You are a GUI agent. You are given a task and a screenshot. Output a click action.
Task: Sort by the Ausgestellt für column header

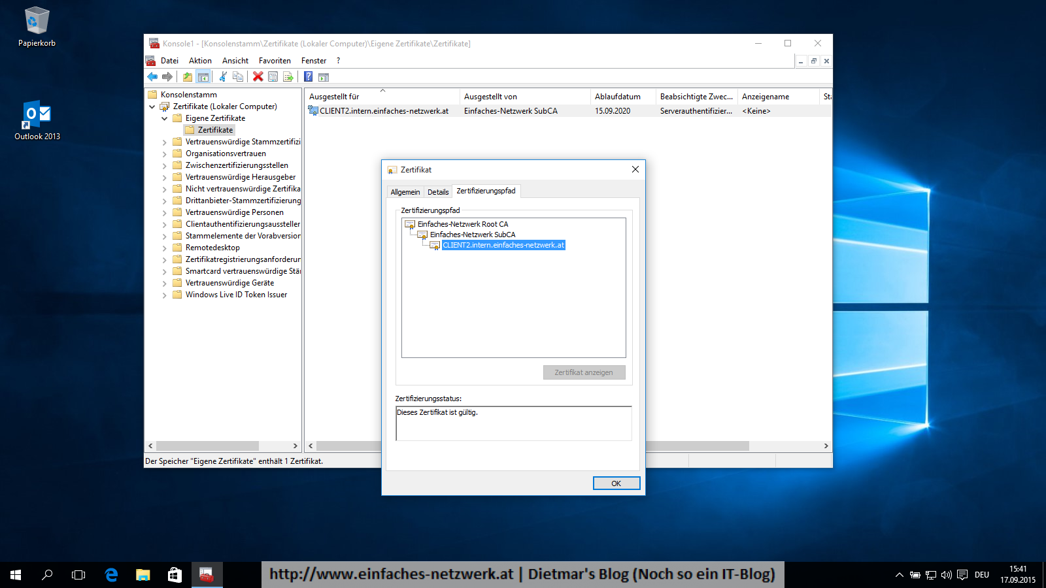tap(382, 97)
